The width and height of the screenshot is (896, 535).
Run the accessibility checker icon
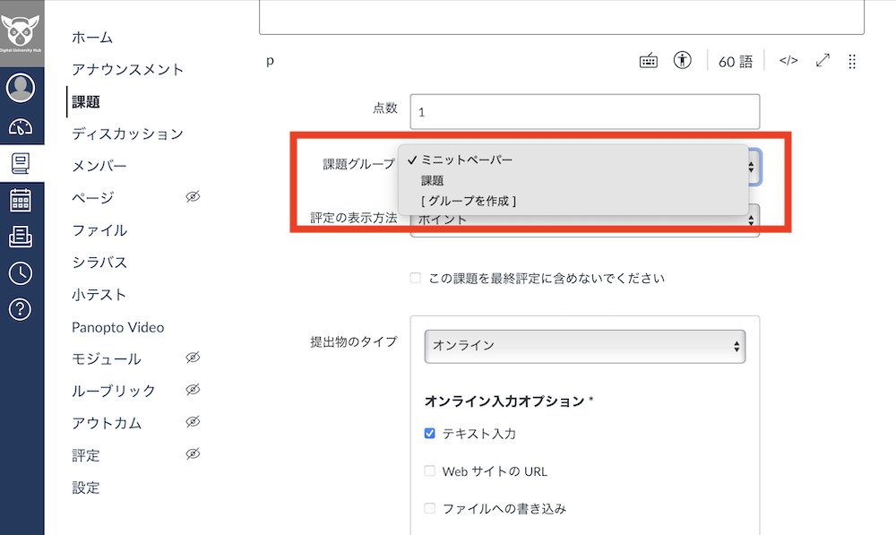tap(682, 61)
